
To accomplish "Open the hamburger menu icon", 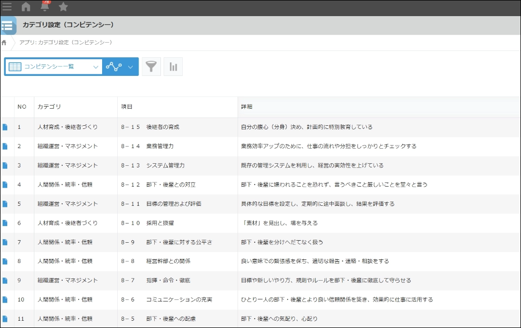I will tap(7, 7).
